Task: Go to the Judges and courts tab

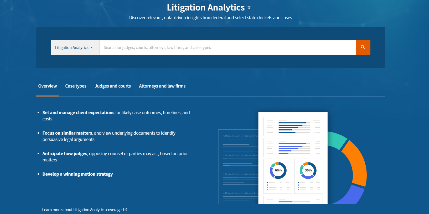Action: pos(113,86)
